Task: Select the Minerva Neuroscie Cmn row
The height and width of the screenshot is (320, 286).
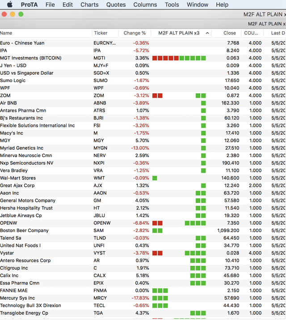Action: click(x=143, y=155)
